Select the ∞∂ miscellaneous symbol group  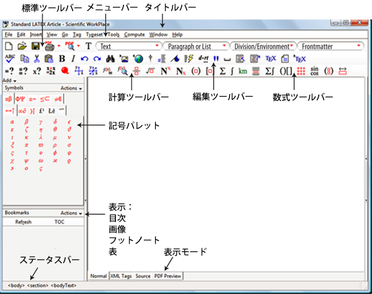pyautogui.click(x=22, y=111)
